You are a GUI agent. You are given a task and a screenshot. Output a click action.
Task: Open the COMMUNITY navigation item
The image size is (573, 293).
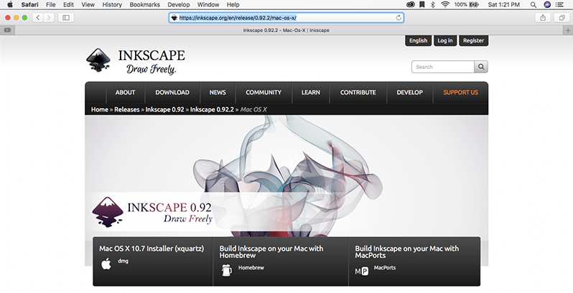click(x=264, y=92)
